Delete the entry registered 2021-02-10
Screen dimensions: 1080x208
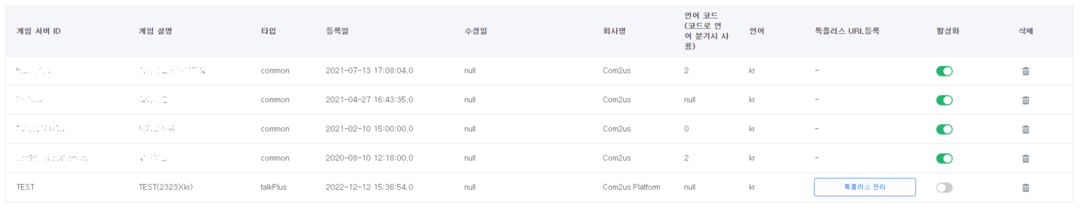pyautogui.click(x=1025, y=129)
